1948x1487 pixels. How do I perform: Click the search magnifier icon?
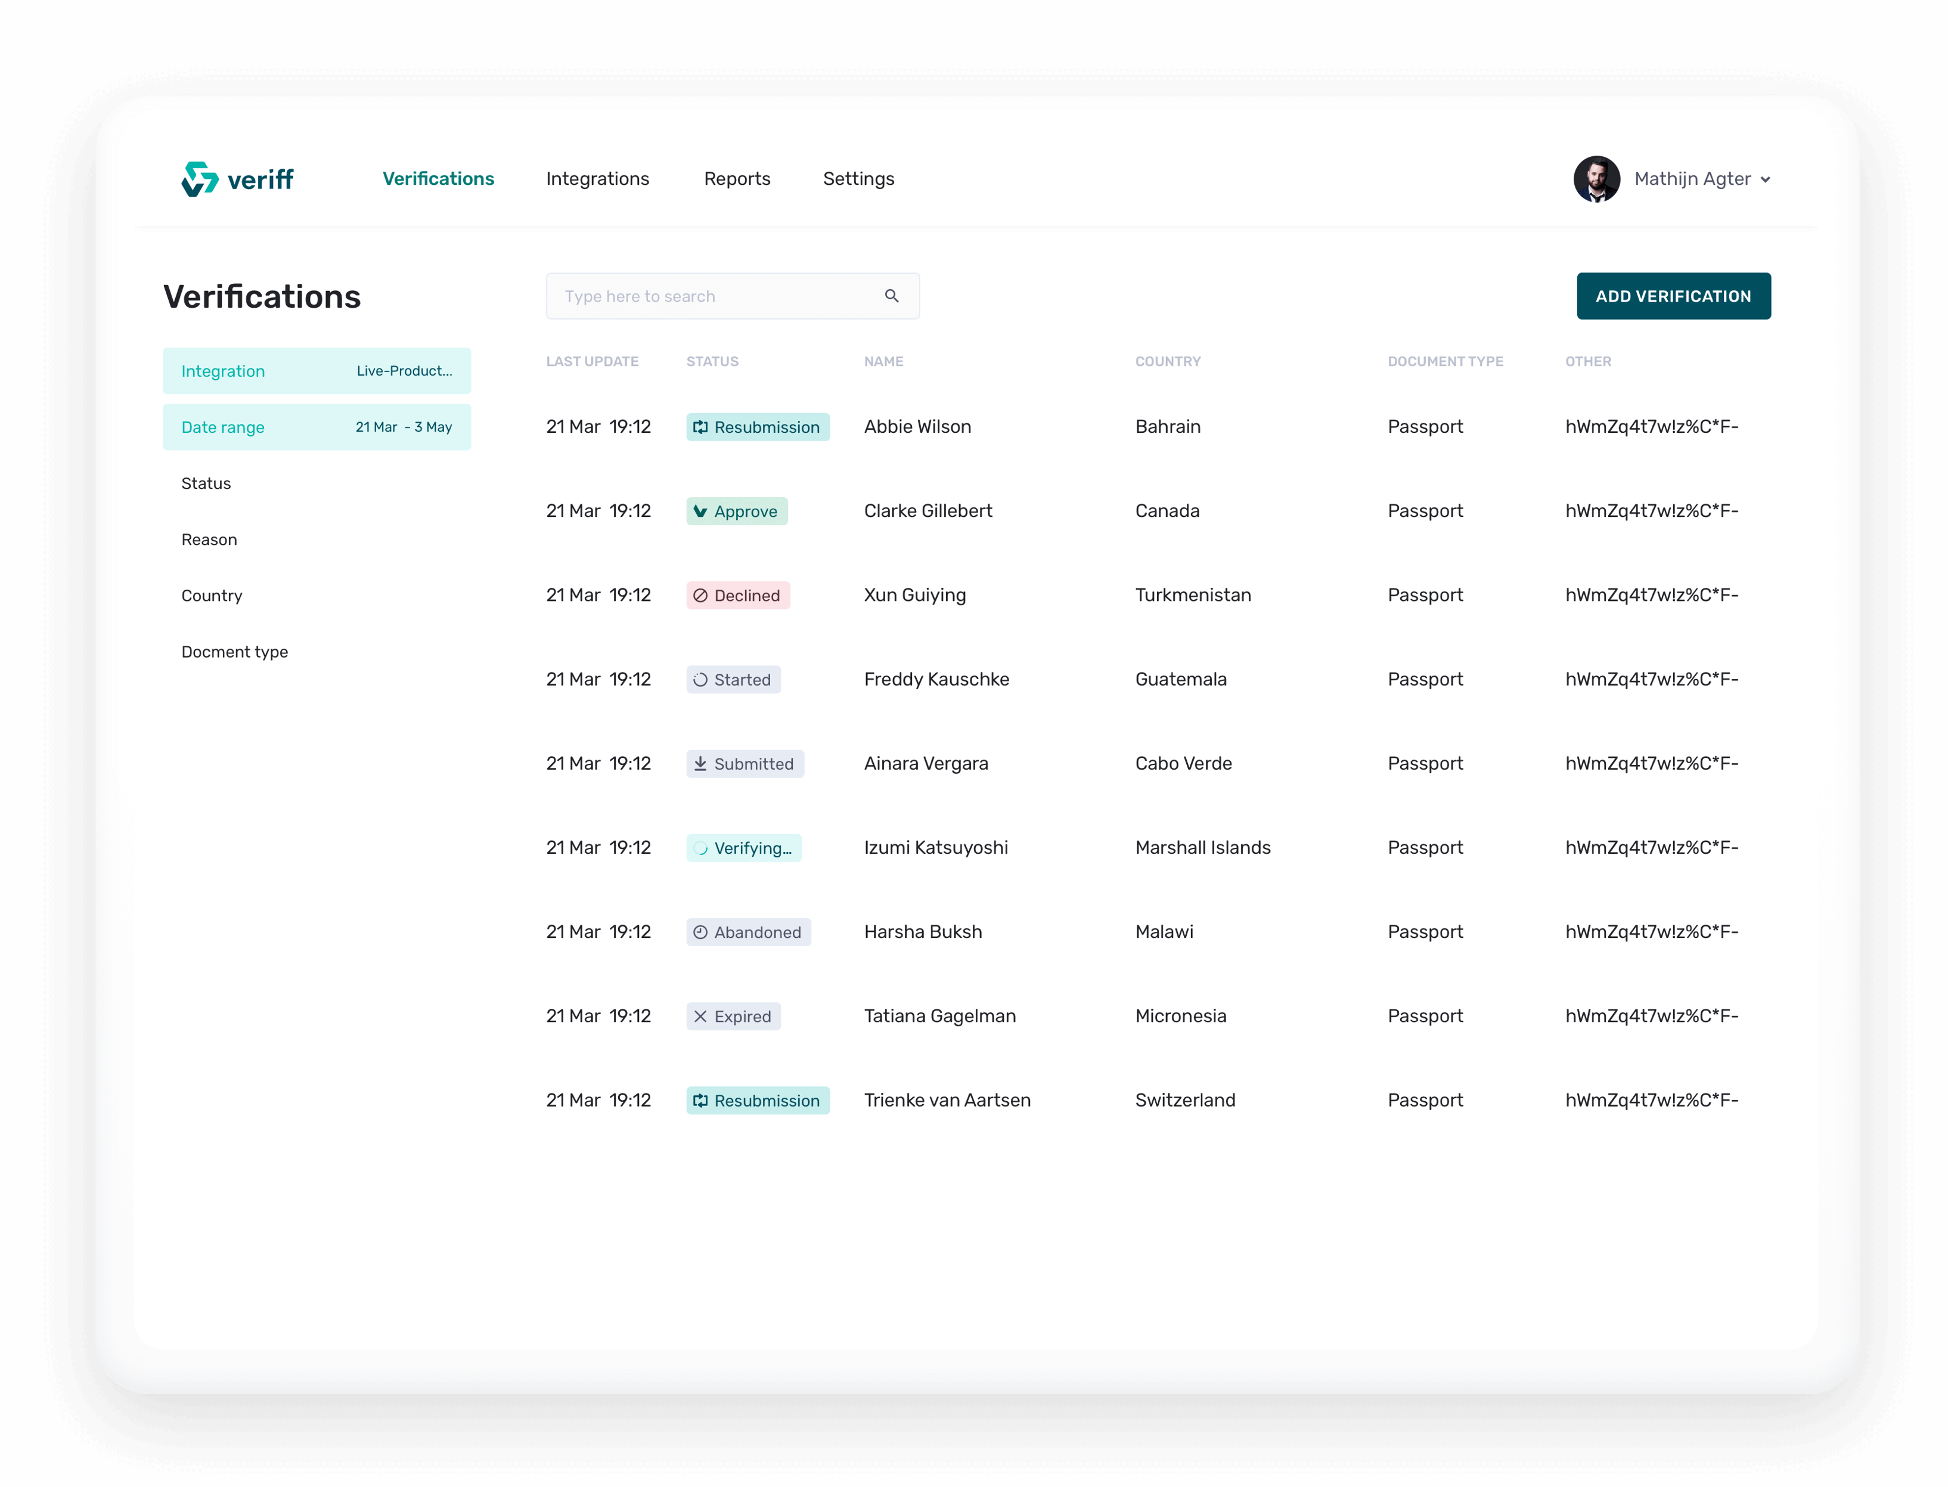pos(892,296)
